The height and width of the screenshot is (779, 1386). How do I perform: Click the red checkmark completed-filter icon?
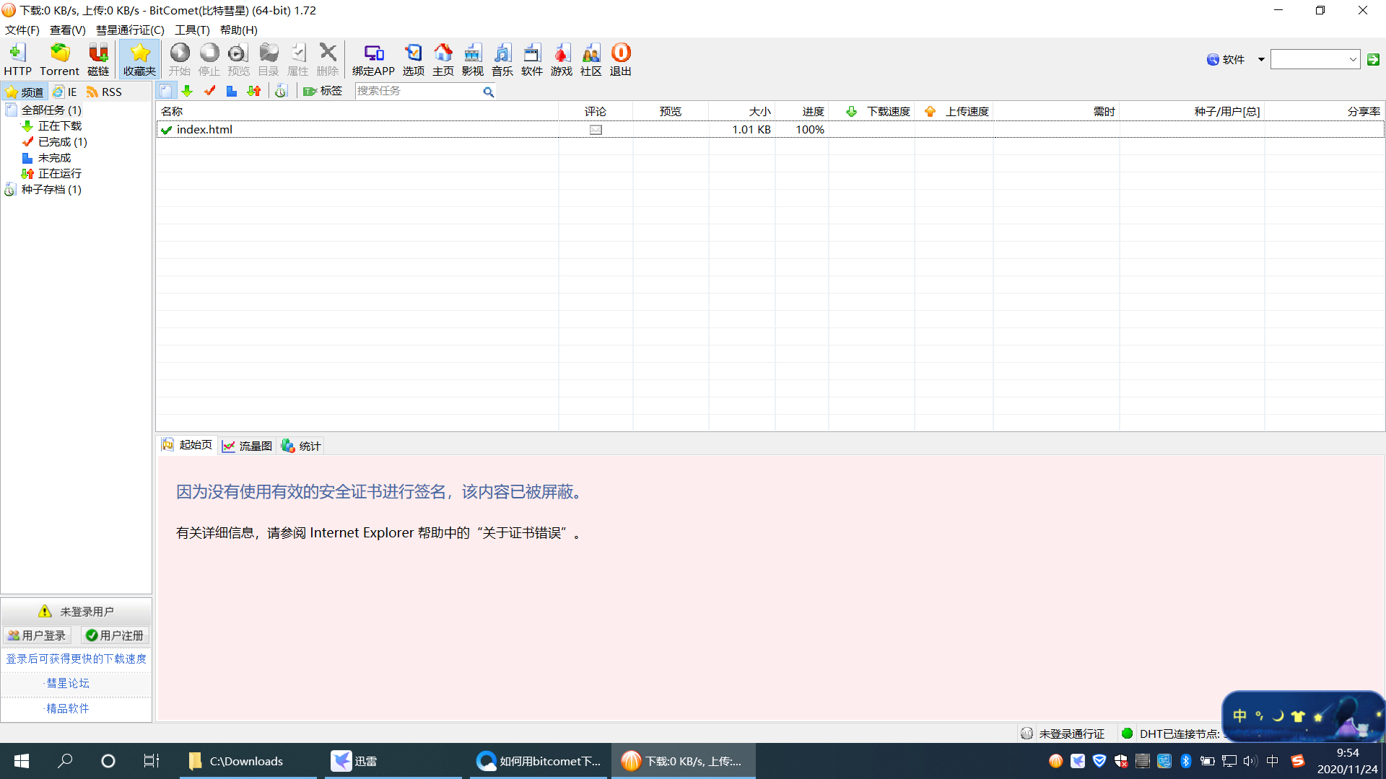pos(209,91)
